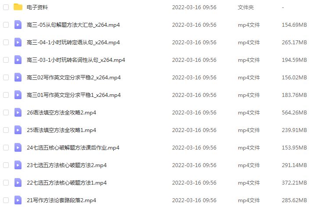Open 23七选五方法核心破题方法2.mp4 file name
The image size is (316, 207).
point(67,165)
